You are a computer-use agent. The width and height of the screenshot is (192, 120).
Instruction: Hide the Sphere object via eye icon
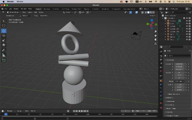pos(187,37)
